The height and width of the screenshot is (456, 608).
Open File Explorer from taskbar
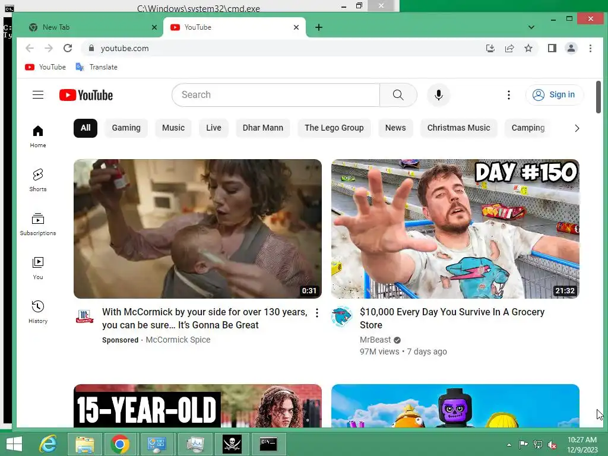85,444
